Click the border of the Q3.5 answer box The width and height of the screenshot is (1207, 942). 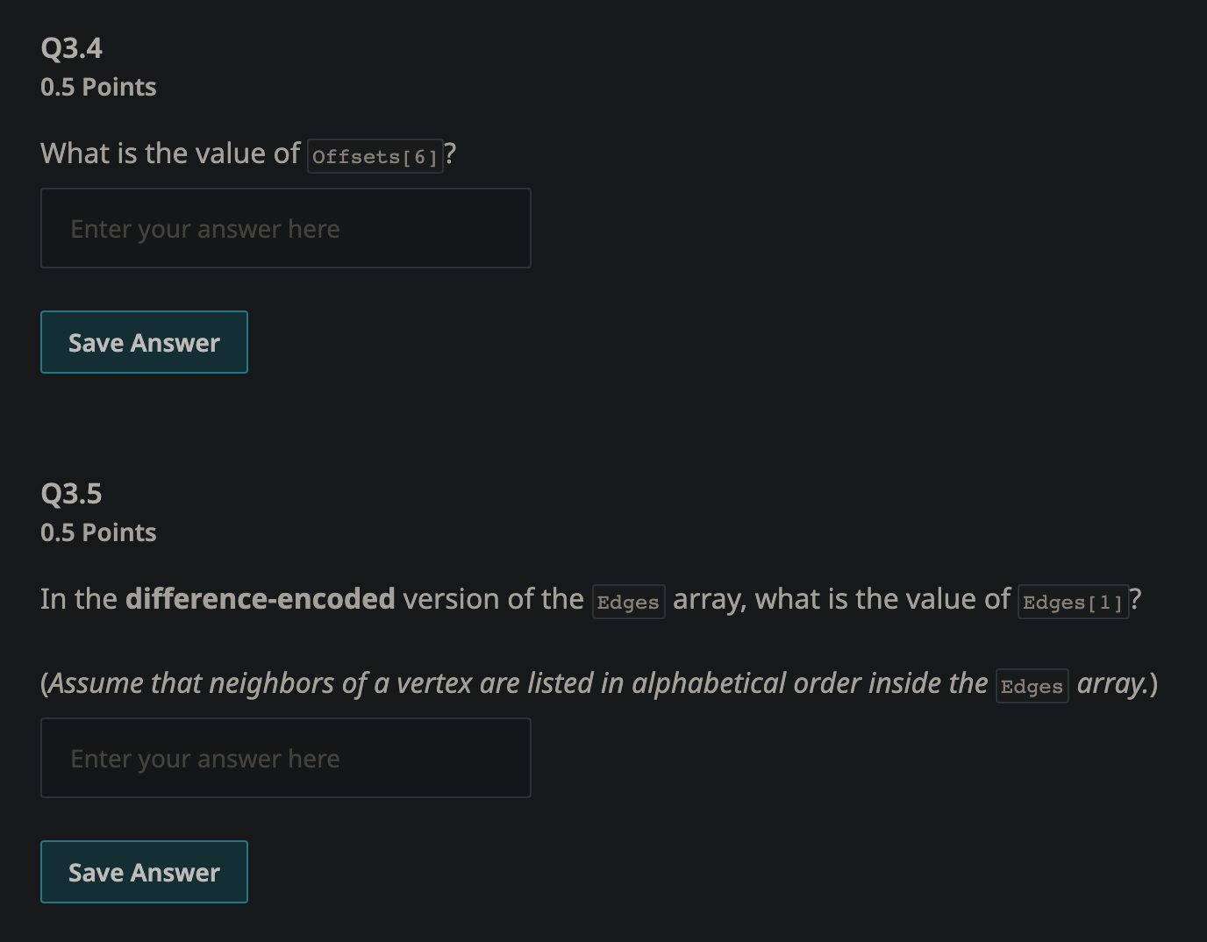click(286, 718)
